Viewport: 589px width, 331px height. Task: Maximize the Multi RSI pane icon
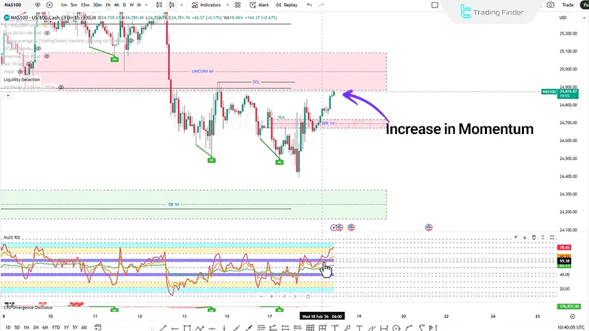[x=552, y=237]
